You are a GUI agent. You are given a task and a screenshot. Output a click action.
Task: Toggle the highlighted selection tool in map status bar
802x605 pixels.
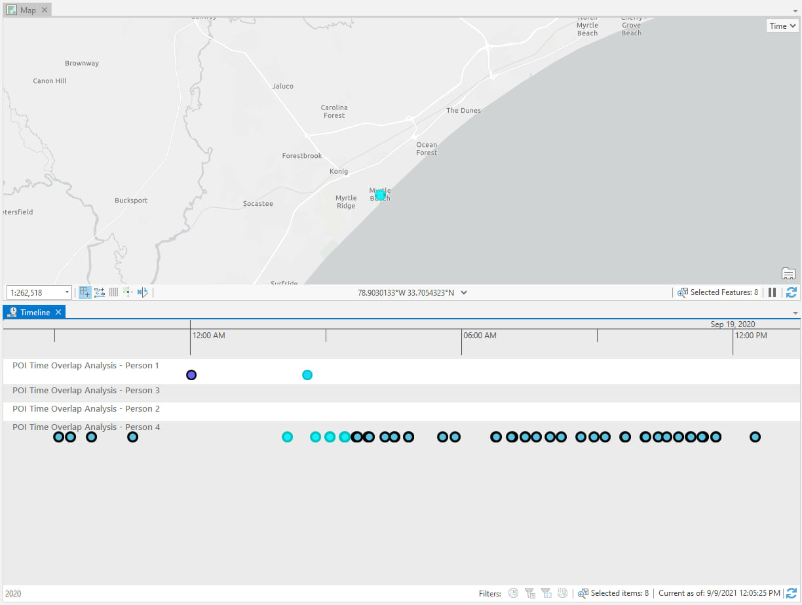(x=84, y=292)
